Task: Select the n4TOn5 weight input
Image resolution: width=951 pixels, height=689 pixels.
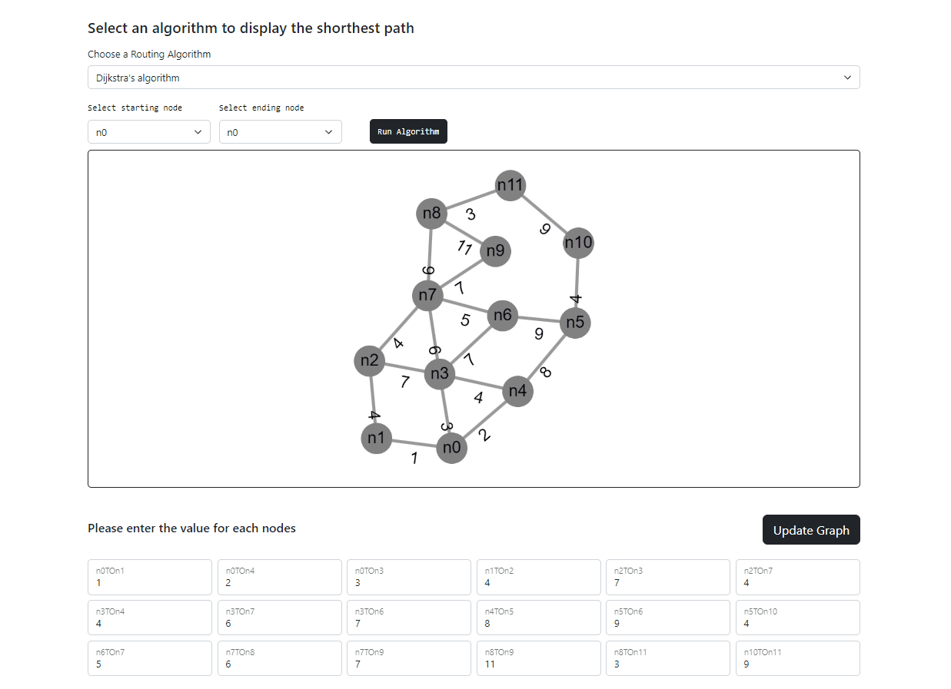Action: [x=538, y=618]
